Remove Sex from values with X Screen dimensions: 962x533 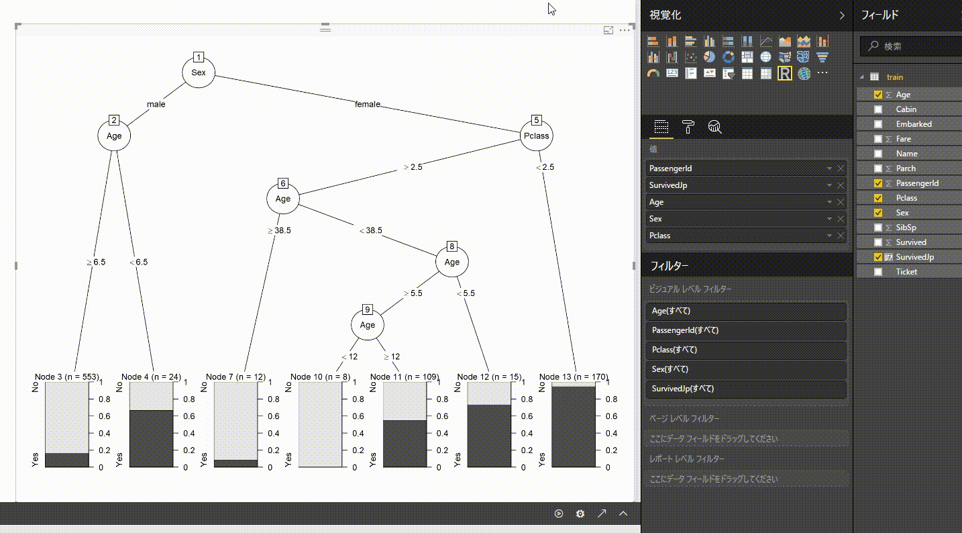point(841,219)
